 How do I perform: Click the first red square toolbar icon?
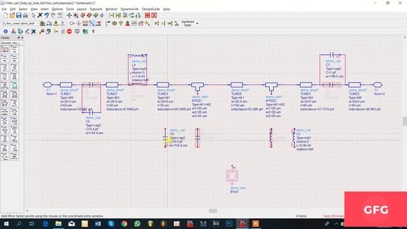(x=148, y=15)
